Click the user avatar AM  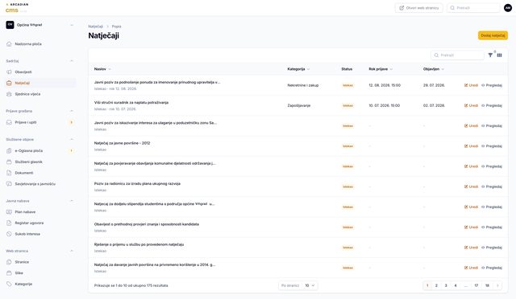pyautogui.click(x=508, y=8)
